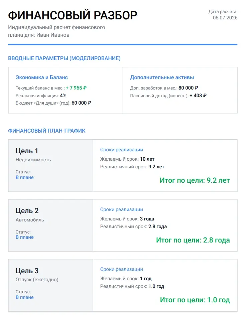
Task: Click the В плане status for Цель 2
Action: point(25,237)
